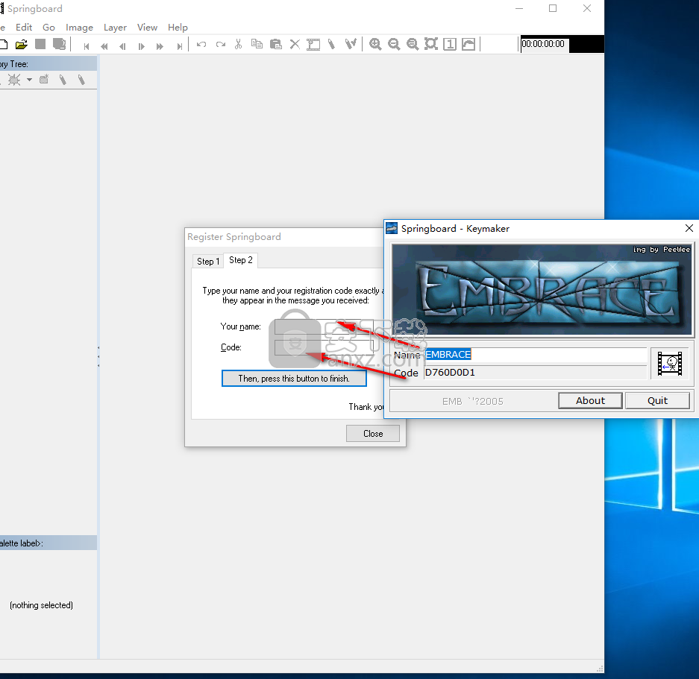
Task: Jump to the first frame
Action: point(87,46)
